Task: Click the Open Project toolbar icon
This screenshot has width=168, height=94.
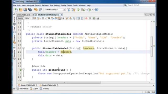Action: (25, 10)
